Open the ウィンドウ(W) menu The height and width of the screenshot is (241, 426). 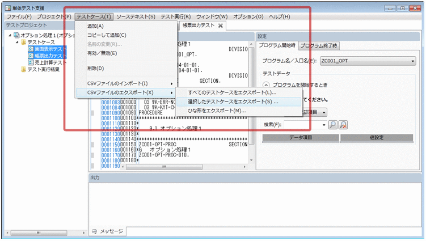click(212, 16)
